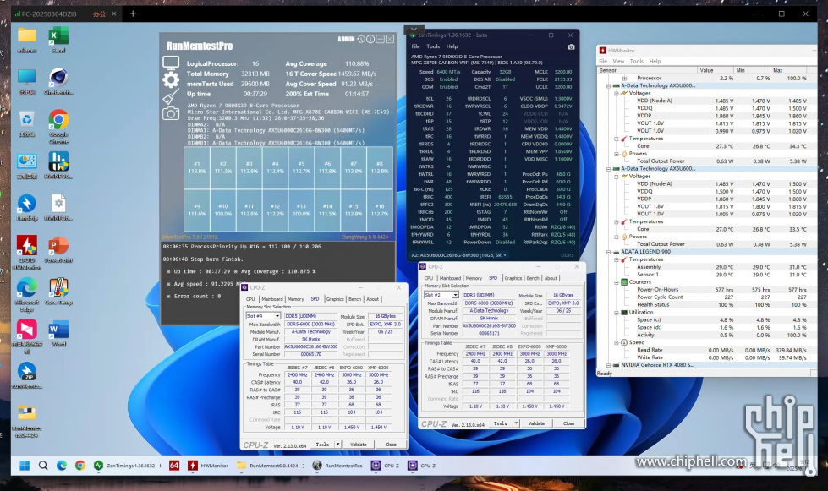Open the PowerPoint desktop shortcut
828x491 pixels.
pyautogui.click(x=58, y=249)
